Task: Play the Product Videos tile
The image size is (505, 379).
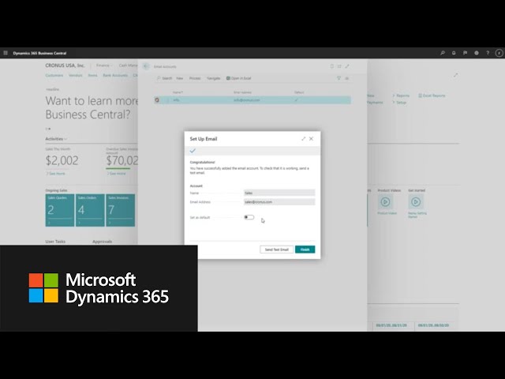Action: 386,202
